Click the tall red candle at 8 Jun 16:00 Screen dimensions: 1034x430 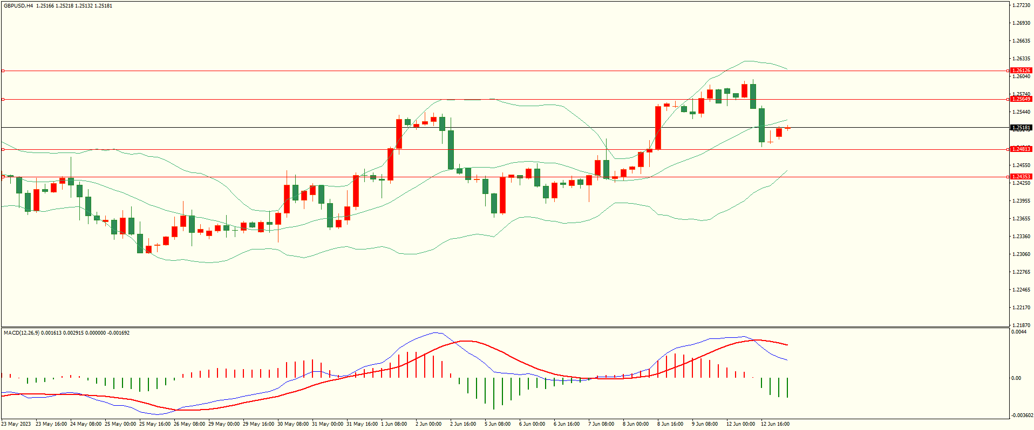pos(658,128)
